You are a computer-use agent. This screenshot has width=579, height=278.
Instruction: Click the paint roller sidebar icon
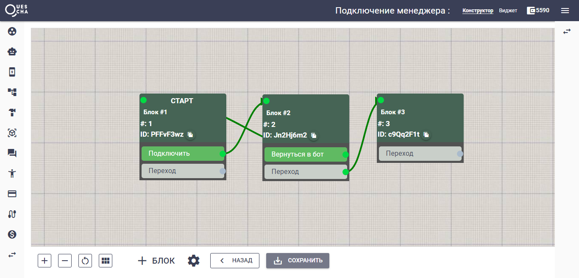pos(12,113)
